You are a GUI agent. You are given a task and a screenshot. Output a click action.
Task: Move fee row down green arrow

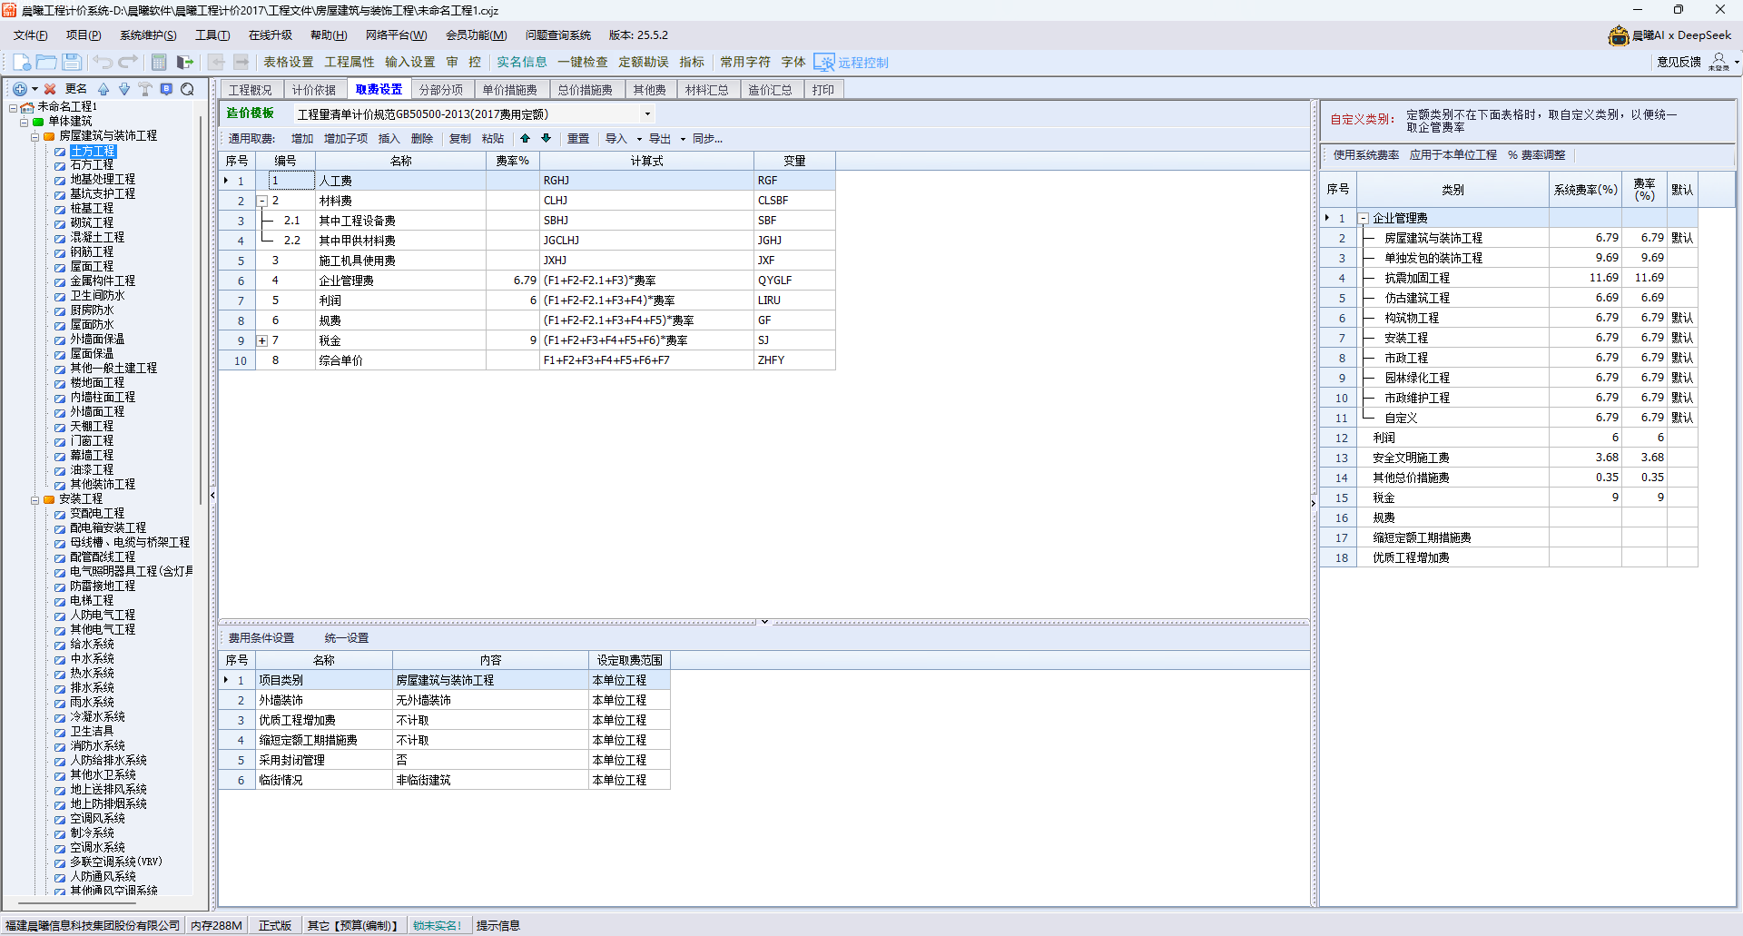546,139
